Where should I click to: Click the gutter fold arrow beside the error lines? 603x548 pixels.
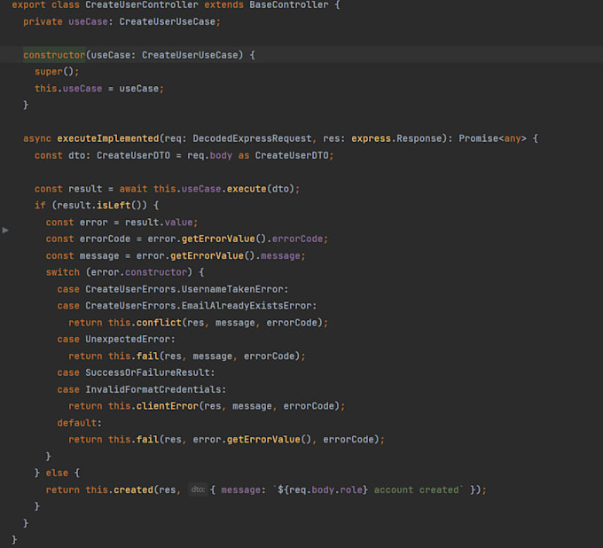pos(5,231)
